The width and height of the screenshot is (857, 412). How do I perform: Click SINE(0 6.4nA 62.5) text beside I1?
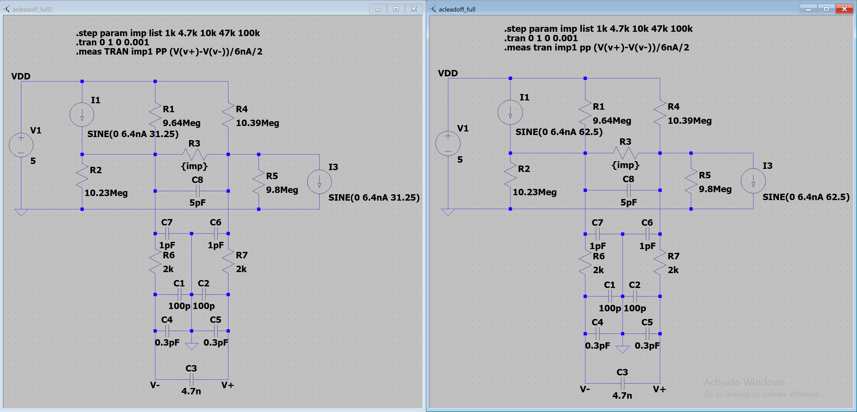pyautogui.click(x=559, y=132)
